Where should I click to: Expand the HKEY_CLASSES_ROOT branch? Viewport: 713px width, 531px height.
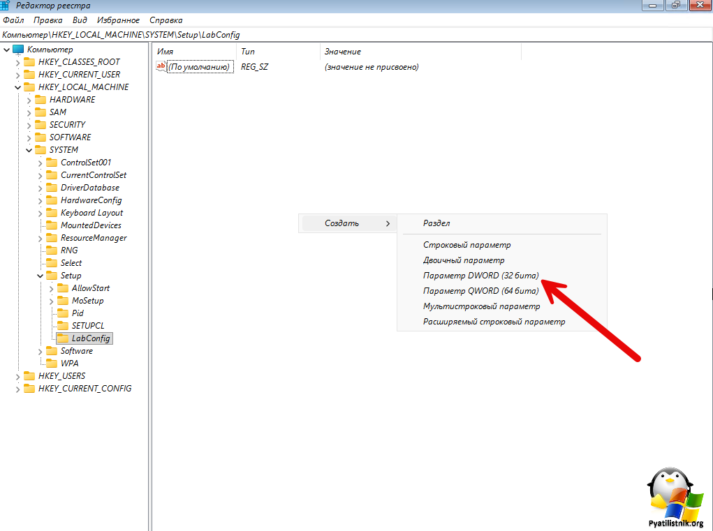[x=17, y=62]
